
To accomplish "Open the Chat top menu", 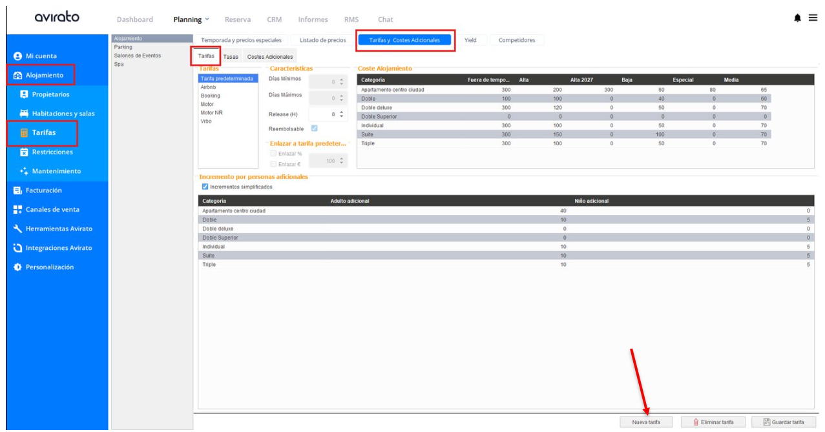I will (x=385, y=19).
